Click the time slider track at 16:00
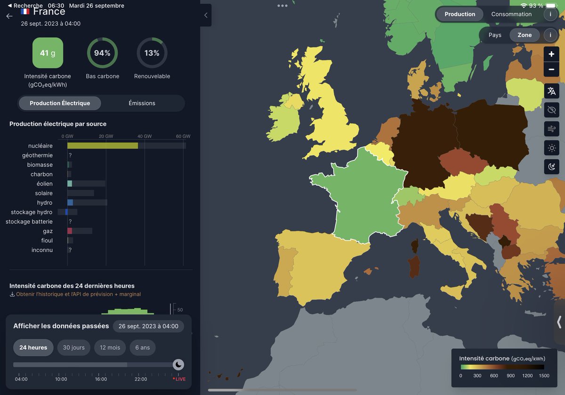Image resolution: width=565 pixels, height=395 pixels. [101, 365]
